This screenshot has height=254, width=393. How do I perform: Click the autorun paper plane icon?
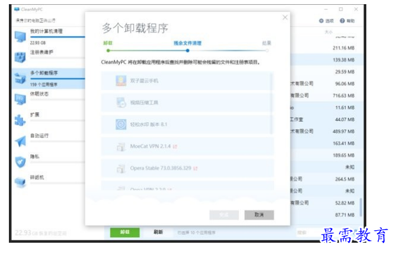20,141
